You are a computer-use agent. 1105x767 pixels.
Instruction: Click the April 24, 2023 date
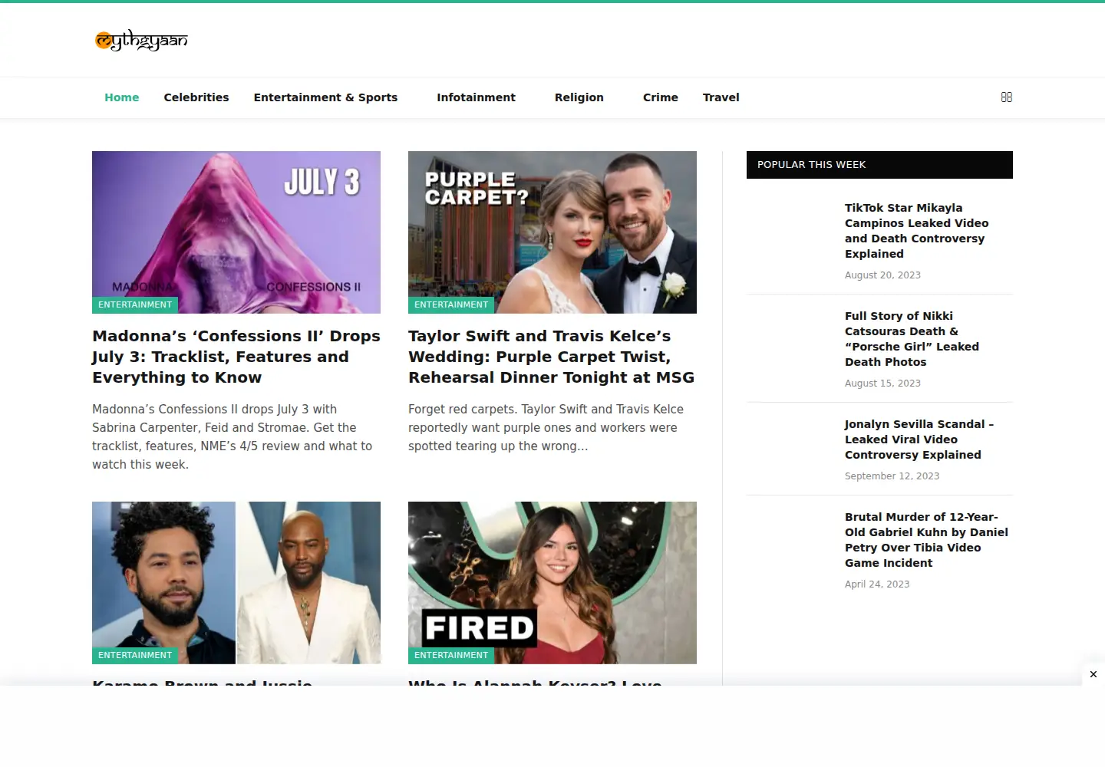(x=877, y=584)
